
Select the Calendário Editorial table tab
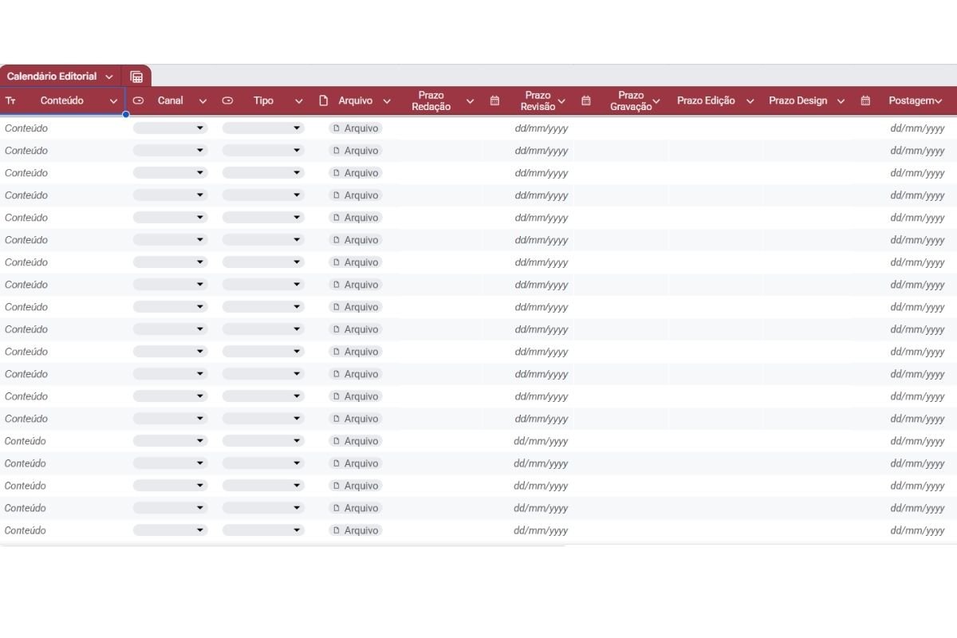click(52, 77)
